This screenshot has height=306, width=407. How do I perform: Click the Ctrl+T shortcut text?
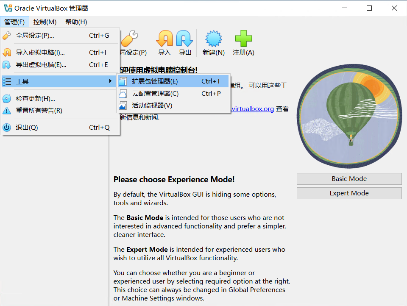click(x=211, y=81)
